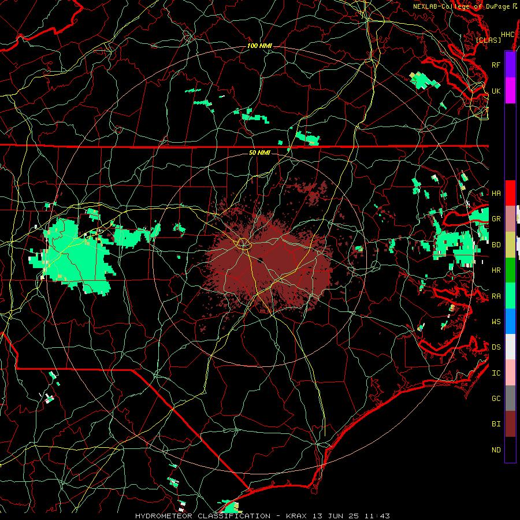This screenshot has width=520, height=520.
Task: Click the [CLAS] units label
Action: point(488,40)
